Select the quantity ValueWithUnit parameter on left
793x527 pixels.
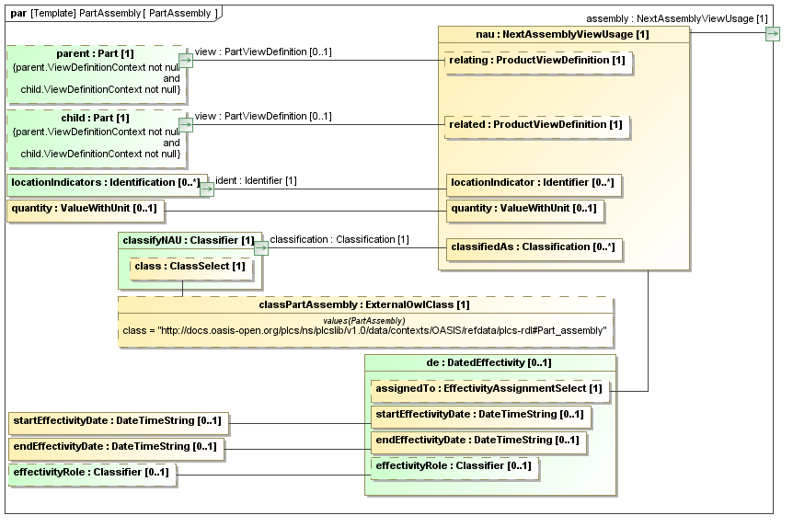coord(85,210)
